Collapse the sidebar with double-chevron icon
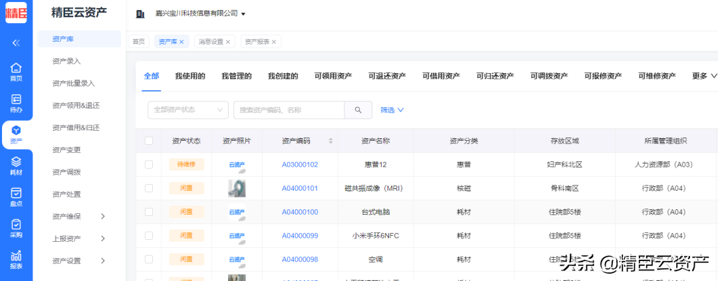Image resolution: width=718 pixels, height=281 pixels. [16, 43]
